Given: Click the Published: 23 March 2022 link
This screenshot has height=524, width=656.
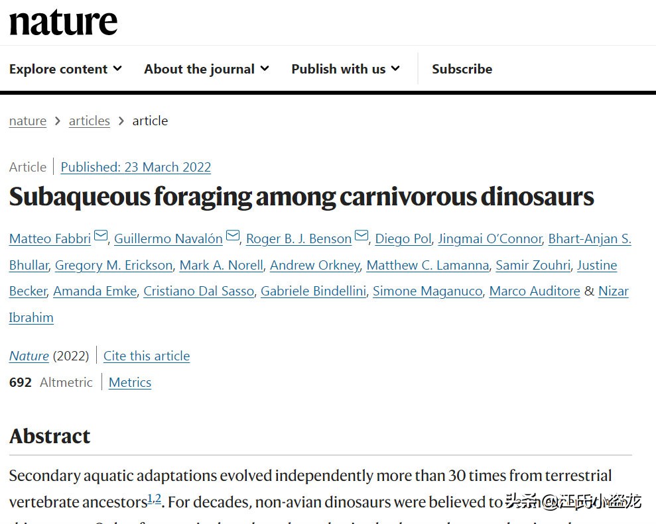Looking at the screenshot, I should pyautogui.click(x=135, y=167).
